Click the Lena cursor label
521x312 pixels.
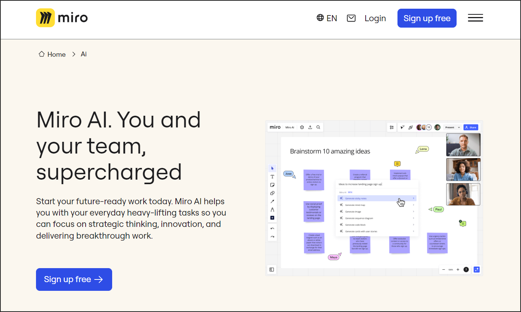423,149
